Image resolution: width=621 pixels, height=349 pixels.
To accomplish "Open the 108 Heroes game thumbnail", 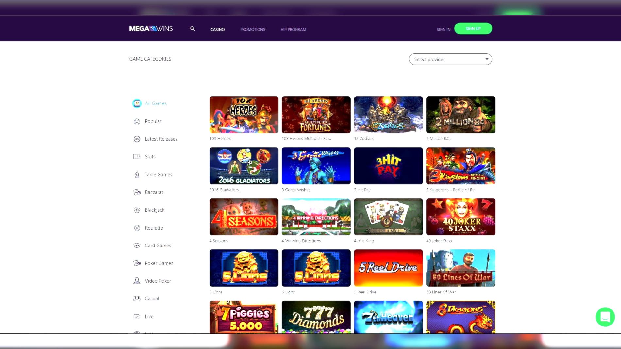I will point(244,115).
